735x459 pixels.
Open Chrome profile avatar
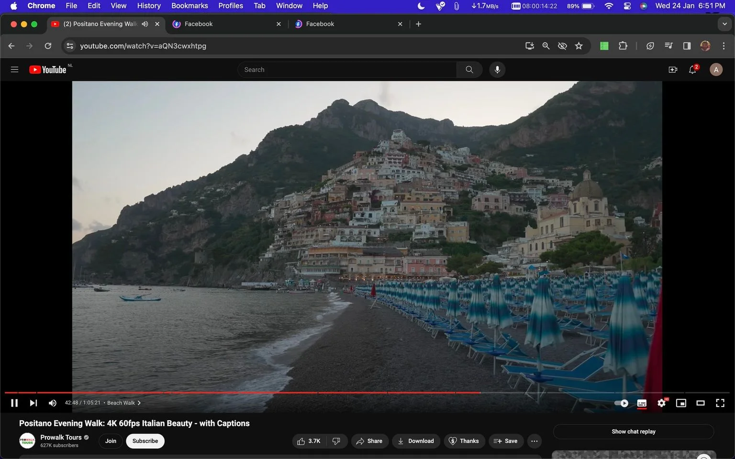tap(705, 46)
